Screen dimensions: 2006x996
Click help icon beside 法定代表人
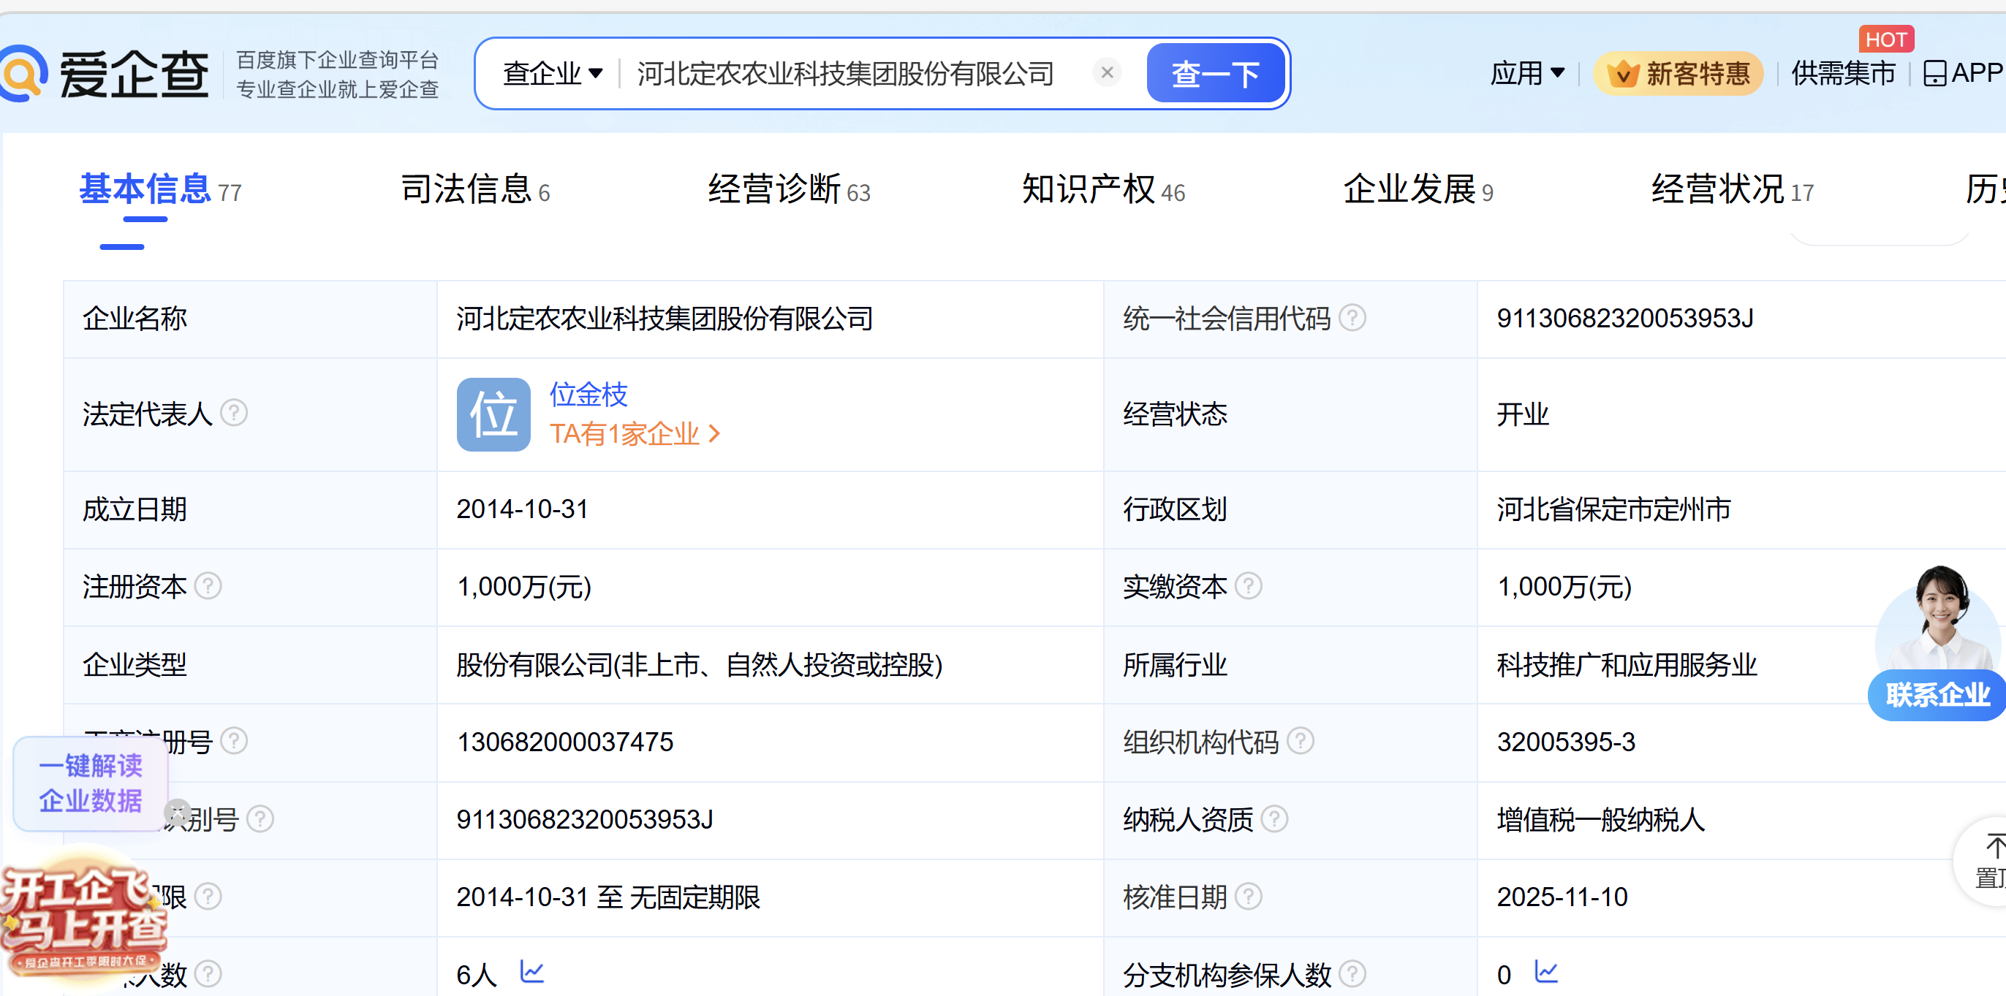[234, 413]
